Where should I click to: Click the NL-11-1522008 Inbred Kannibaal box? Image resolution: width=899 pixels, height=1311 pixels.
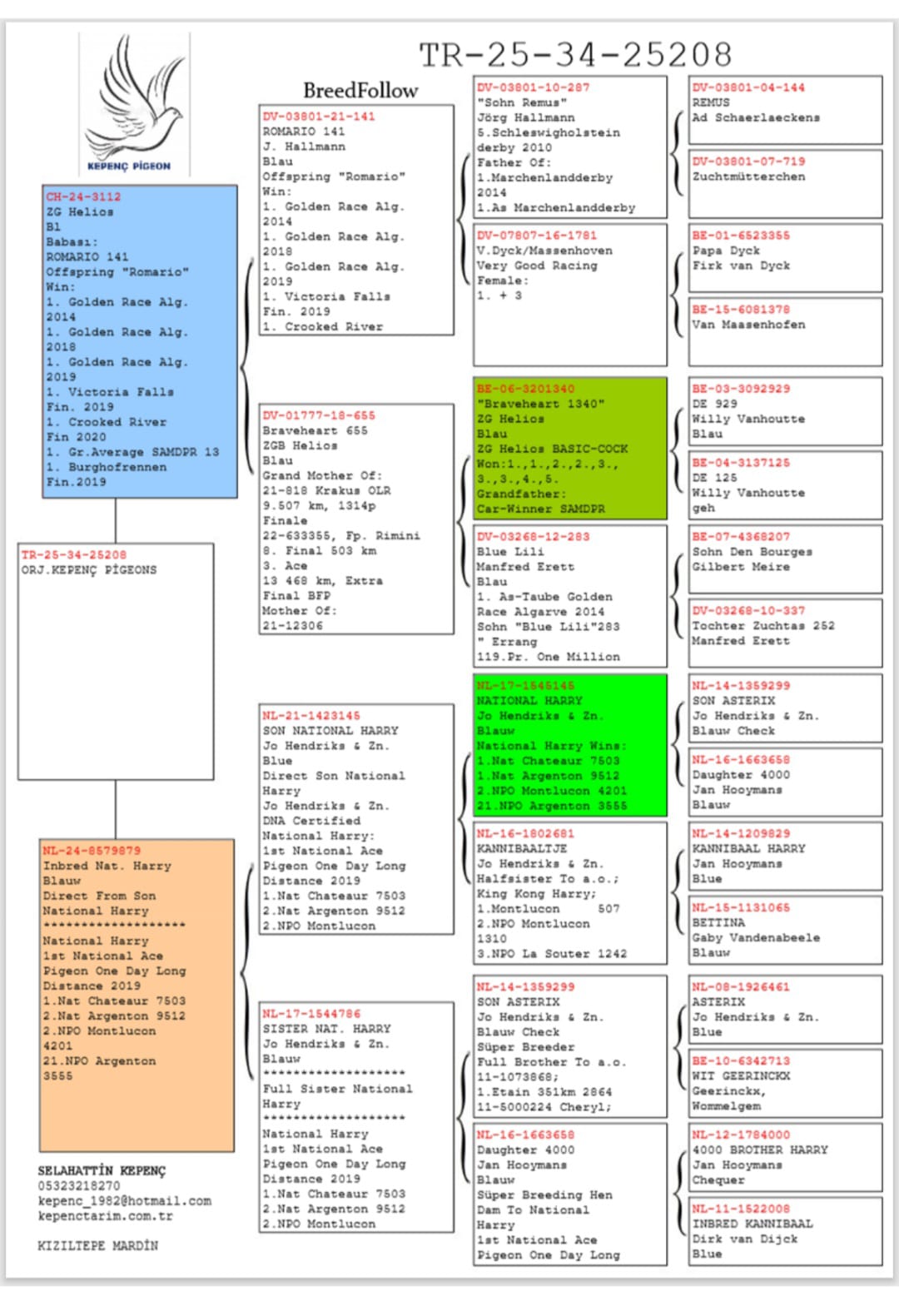785,1230
